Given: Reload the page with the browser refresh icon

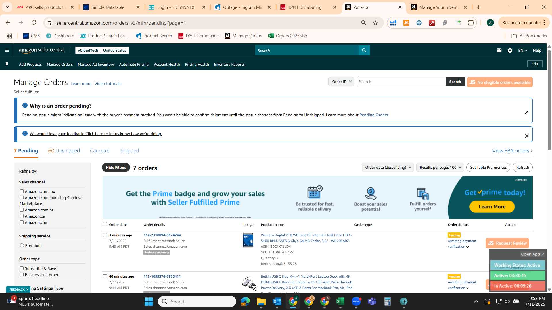Looking at the screenshot, I should [x=34, y=23].
